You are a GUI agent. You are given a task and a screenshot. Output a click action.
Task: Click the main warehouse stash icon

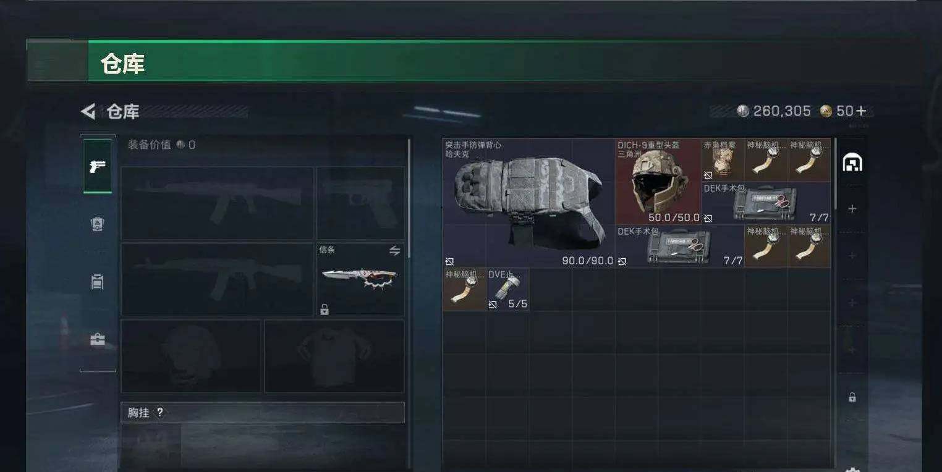coord(852,162)
